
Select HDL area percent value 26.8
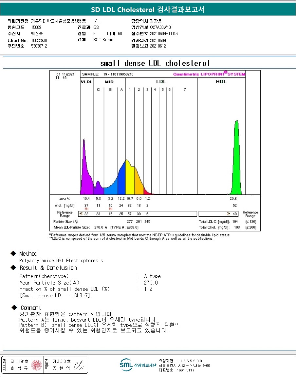pos(233,199)
